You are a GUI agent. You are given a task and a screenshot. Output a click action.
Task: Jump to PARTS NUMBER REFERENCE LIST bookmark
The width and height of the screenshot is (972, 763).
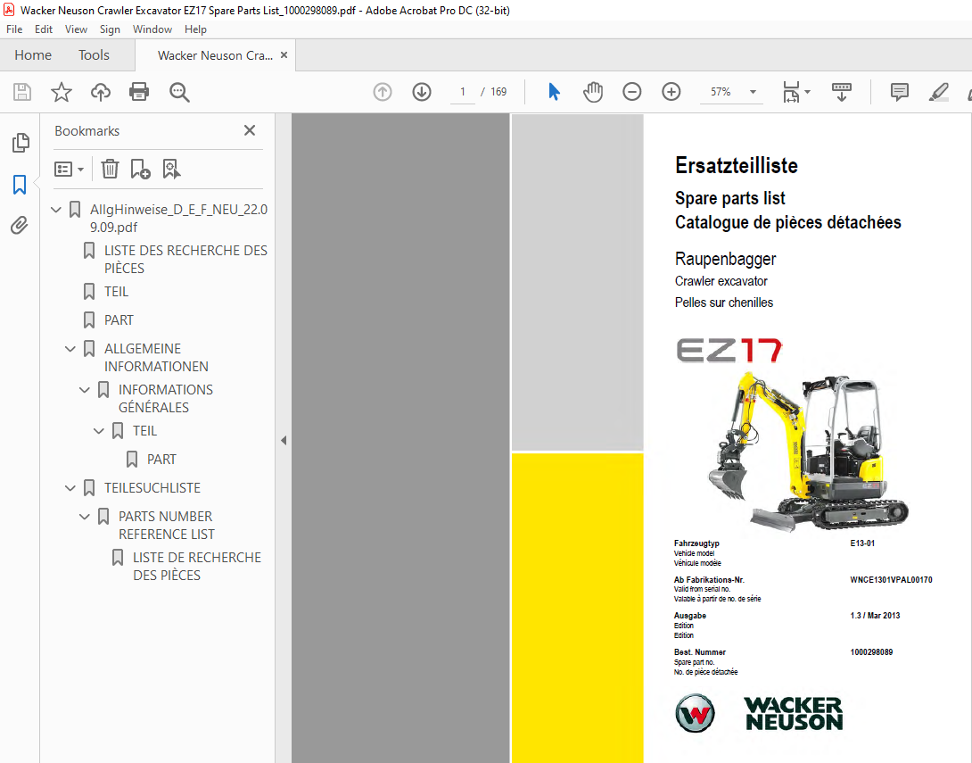[166, 526]
